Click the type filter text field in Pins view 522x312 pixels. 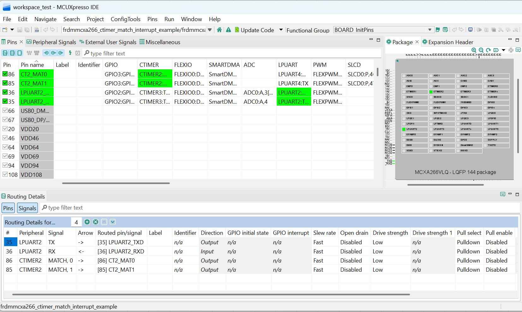tap(126, 53)
